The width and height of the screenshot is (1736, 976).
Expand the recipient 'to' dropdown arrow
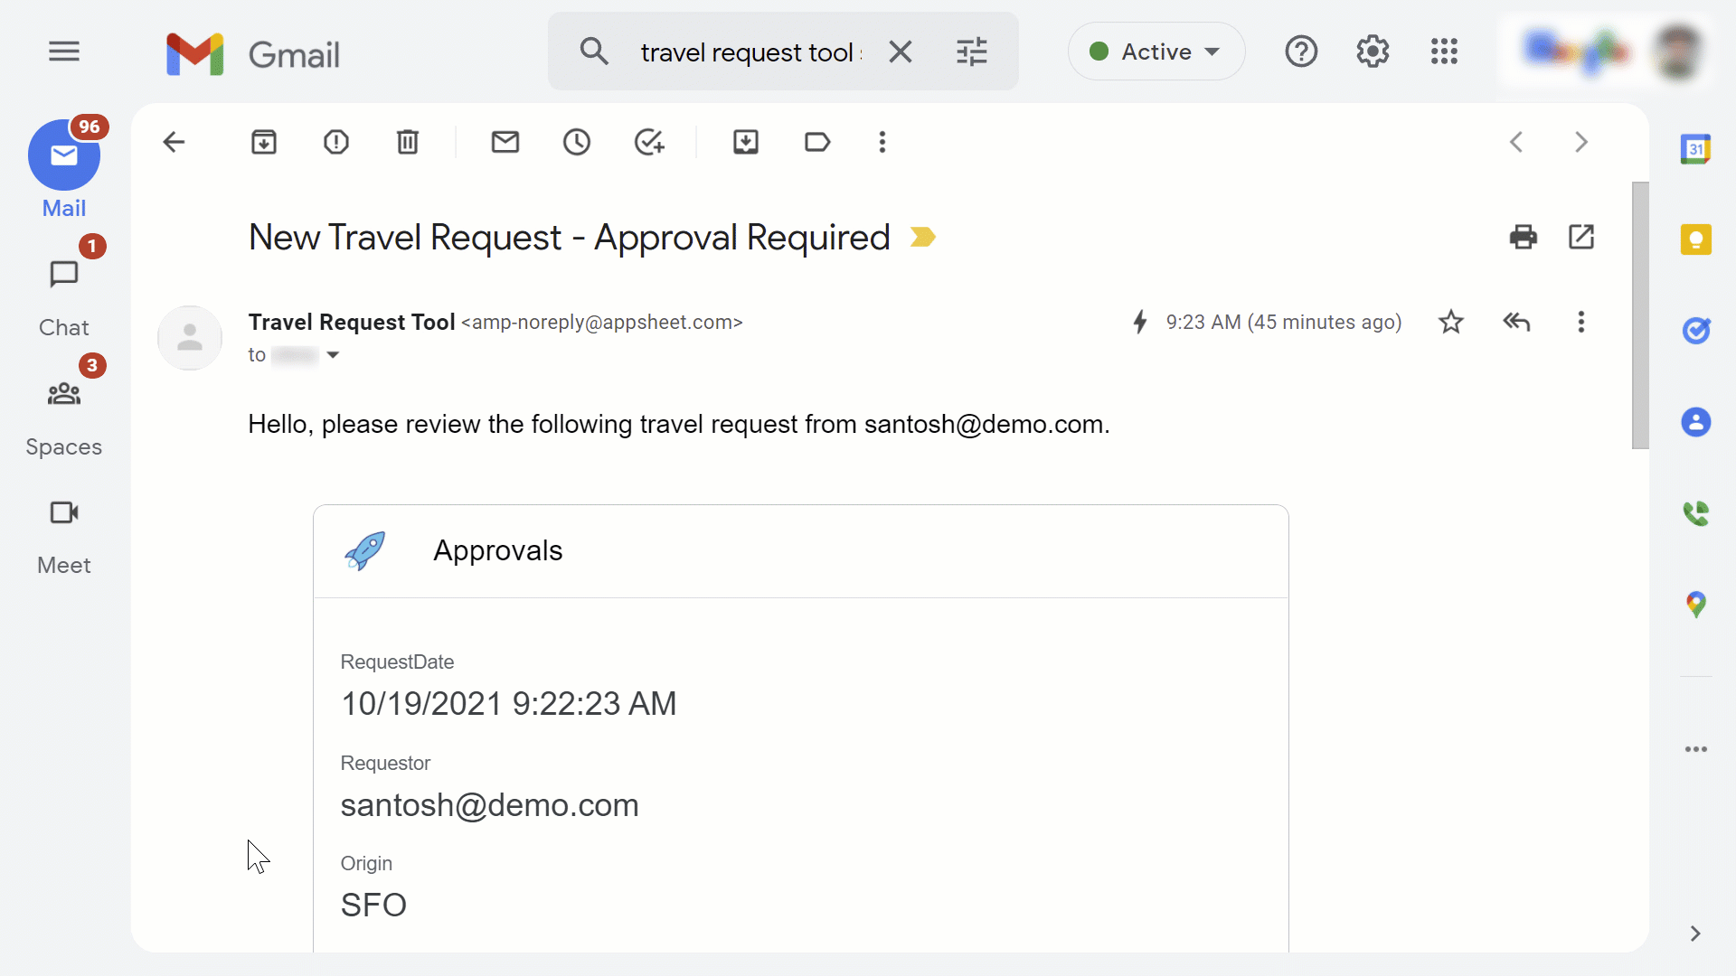[x=334, y=355]
